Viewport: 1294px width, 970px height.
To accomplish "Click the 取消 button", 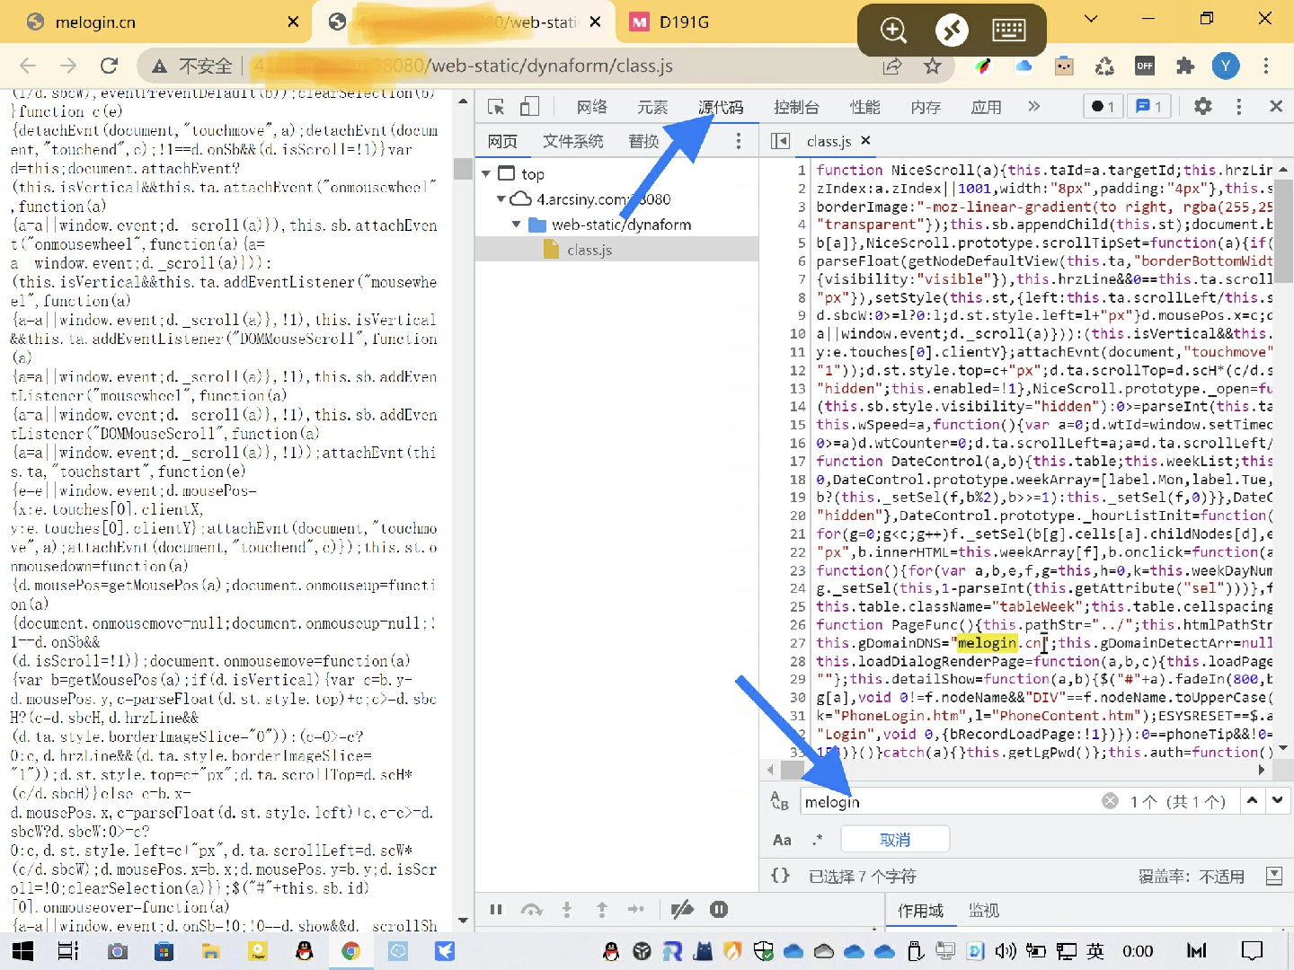I will point(894,840).
